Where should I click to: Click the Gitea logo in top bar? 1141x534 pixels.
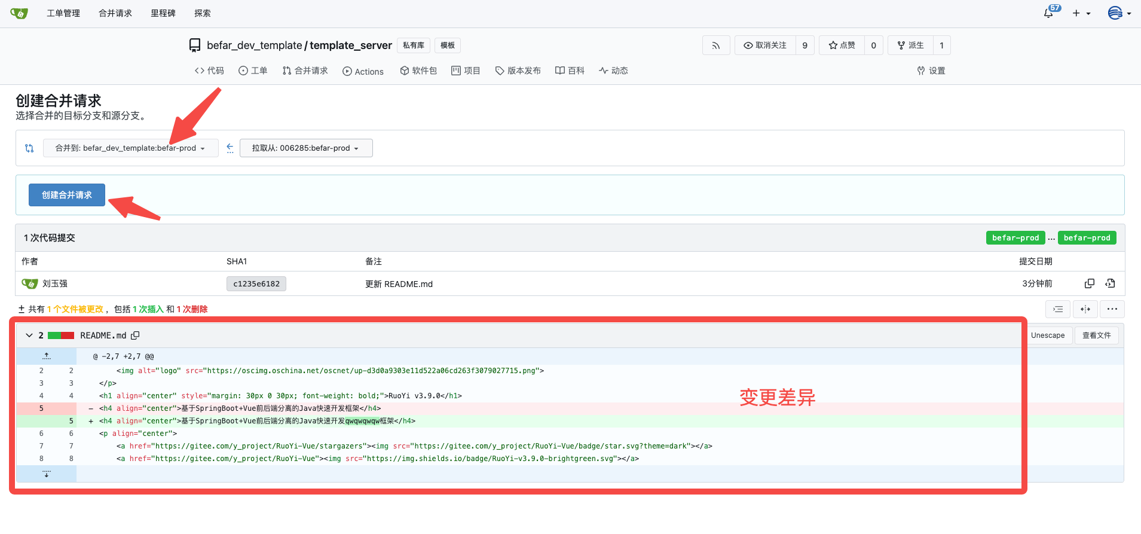click(19, 13)
